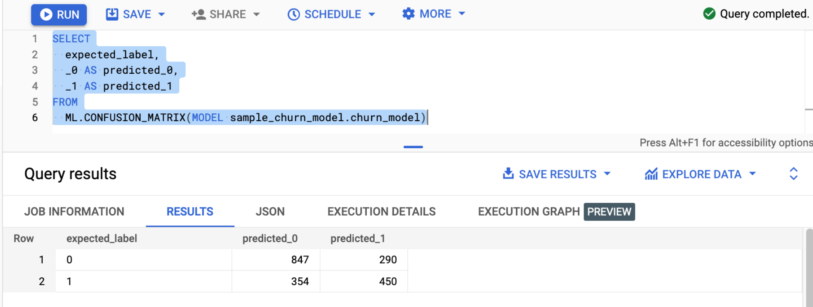Expand the MORE dropdown arrow
The height and width of the screenshot is (307, 813).
point(462,14)
